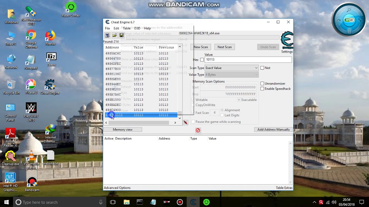Image resolution: width=369 pixels, height=207 pixels.
Task: Select the Net Protector 2018 desktop shortcut
Action: pos(31,16)
